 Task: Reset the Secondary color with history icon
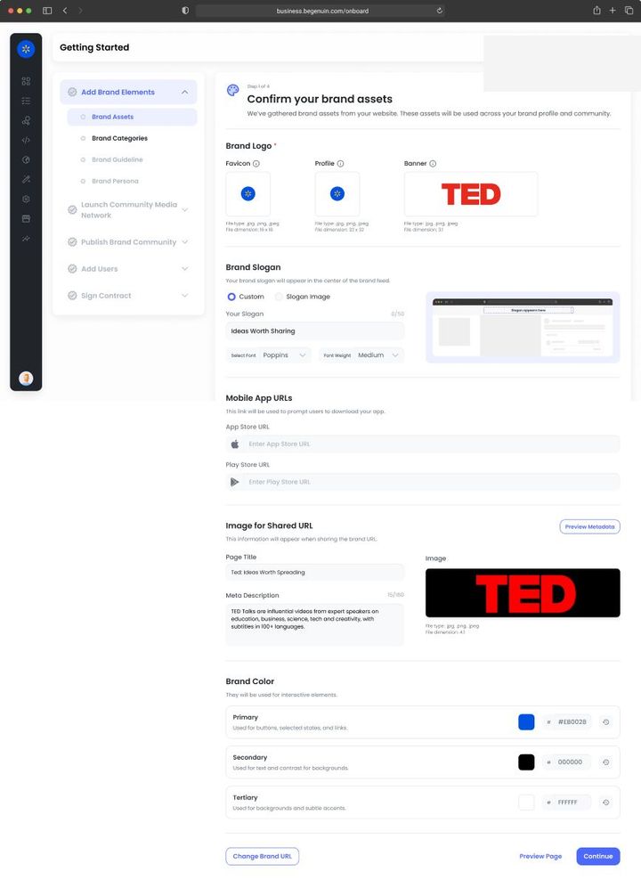pyautogui.click(x=605, y=762)
